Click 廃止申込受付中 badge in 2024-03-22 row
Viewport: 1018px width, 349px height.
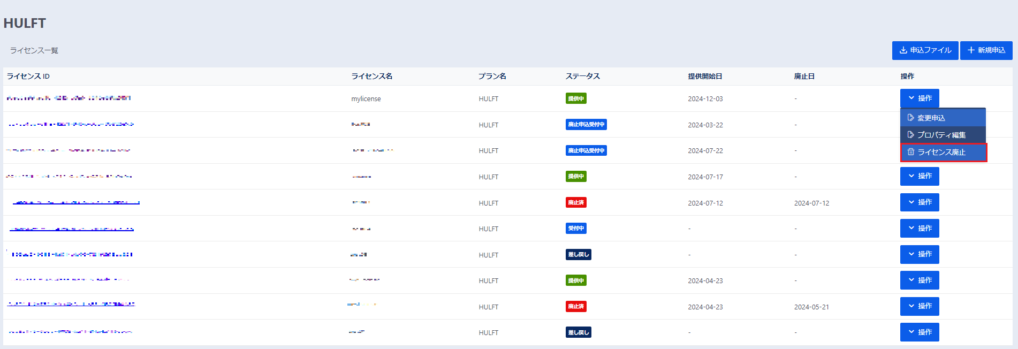[586, 125]
